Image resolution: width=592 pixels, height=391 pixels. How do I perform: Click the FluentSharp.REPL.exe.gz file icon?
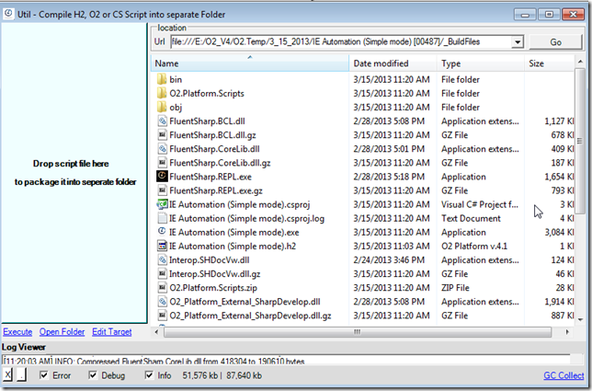click(162, 190)
